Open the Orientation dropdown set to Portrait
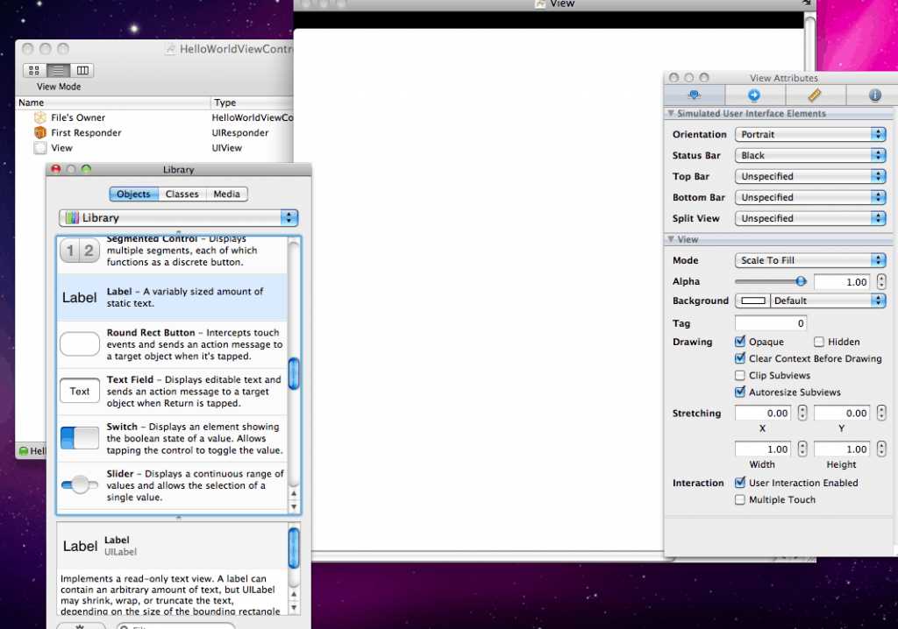 (810, 135)
